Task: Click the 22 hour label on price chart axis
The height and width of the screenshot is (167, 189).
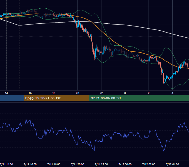Action: pyautogui.click(x=101, y=93)
